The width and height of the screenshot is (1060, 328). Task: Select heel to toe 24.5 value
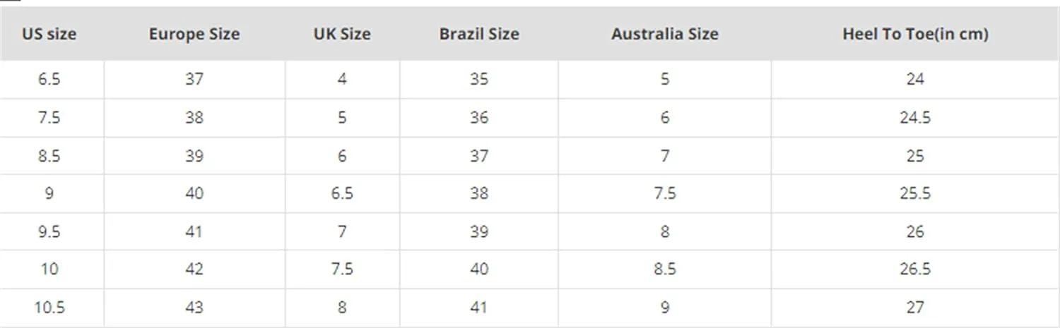[x=915, y=117]
